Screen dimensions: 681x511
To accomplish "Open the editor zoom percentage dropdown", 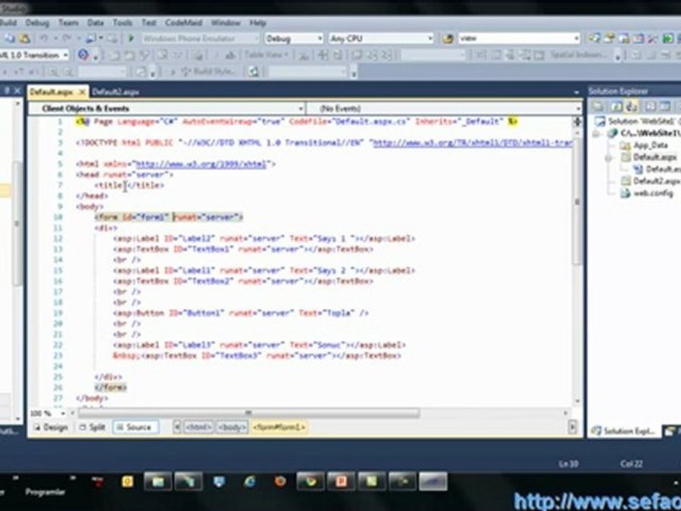I will (x=48, y=413).
